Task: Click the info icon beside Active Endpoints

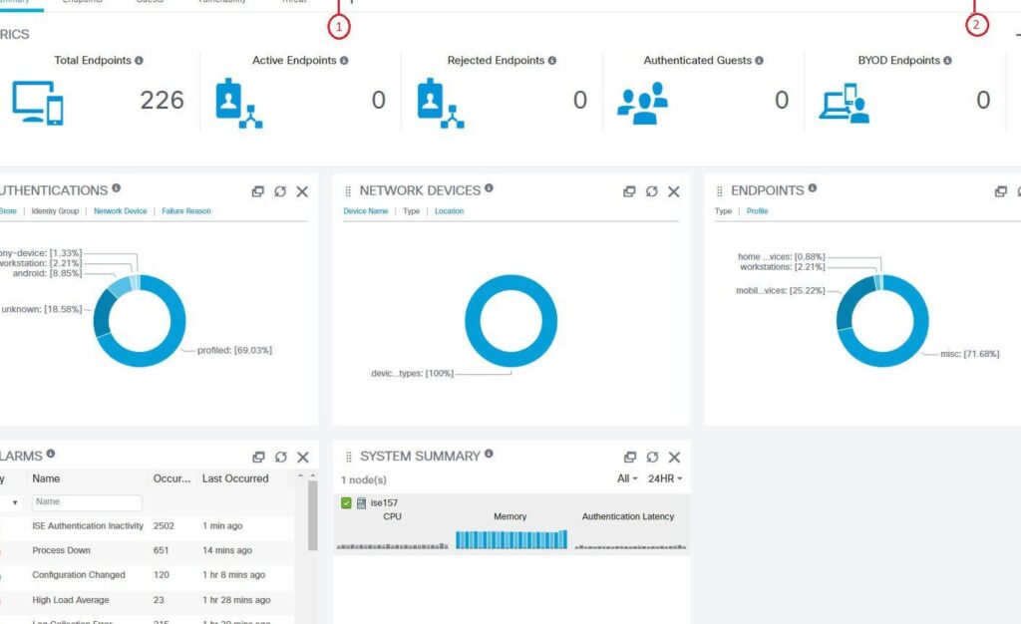Action: click(344, 61)
